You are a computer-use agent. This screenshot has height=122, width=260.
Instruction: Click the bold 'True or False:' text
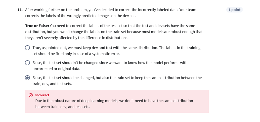click(37, 26)
